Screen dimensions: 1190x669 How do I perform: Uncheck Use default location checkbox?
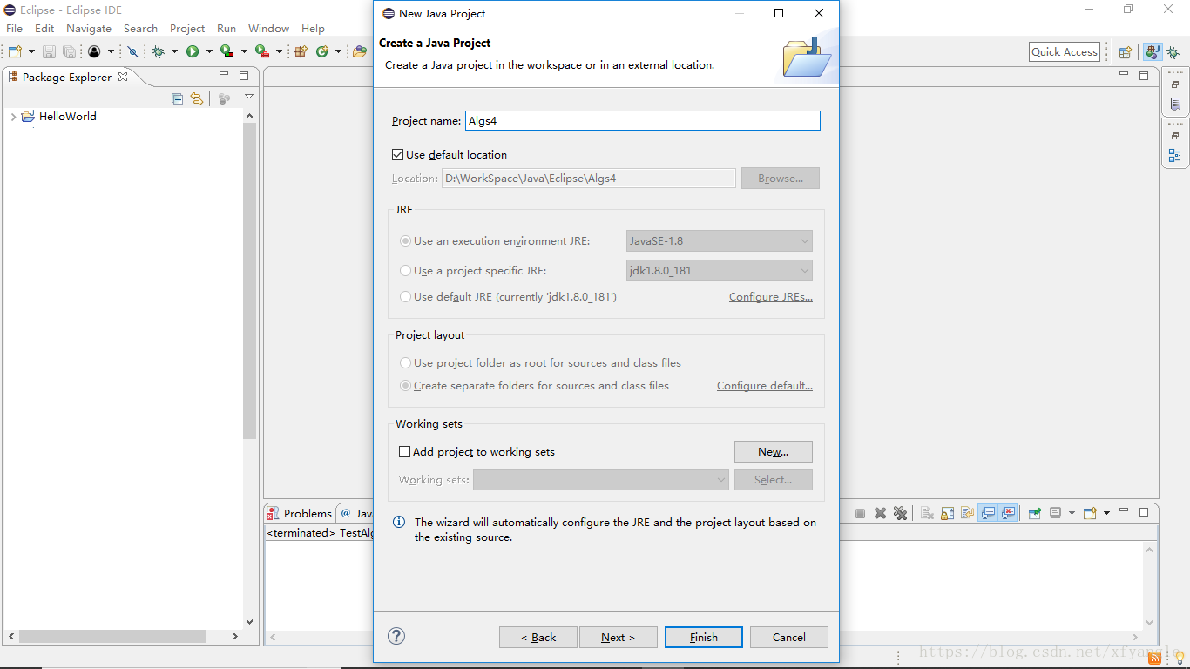pyautogui.click(x=398, y=154)
